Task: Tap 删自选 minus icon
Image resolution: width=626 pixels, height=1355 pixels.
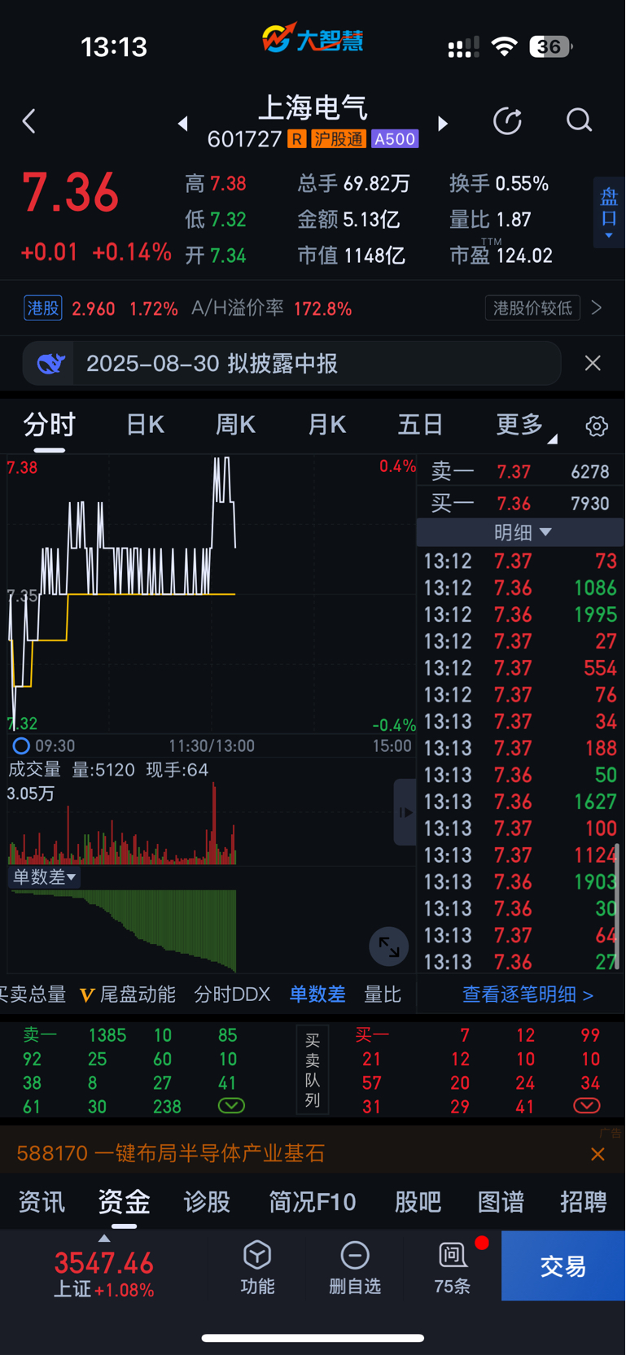Action: 355,1255
